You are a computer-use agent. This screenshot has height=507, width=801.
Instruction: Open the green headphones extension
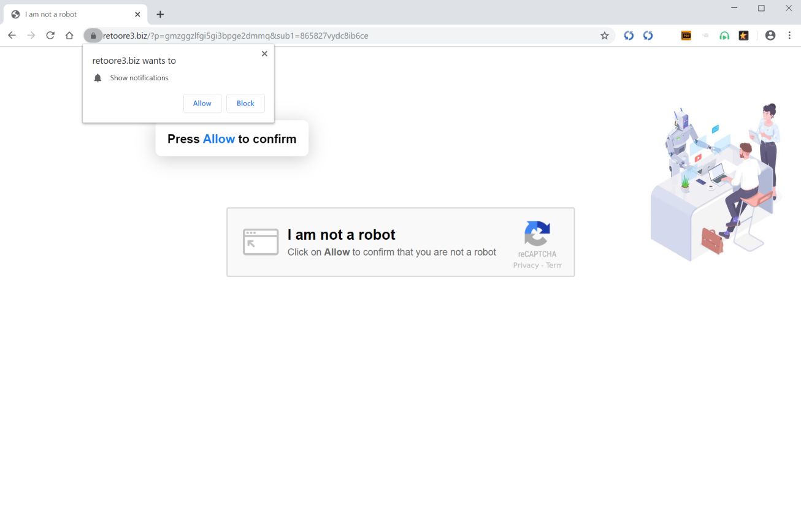click(724, 36)
